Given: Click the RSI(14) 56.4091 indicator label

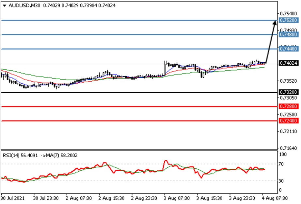Looking at the screenshot, I should [x=20, y=155].
